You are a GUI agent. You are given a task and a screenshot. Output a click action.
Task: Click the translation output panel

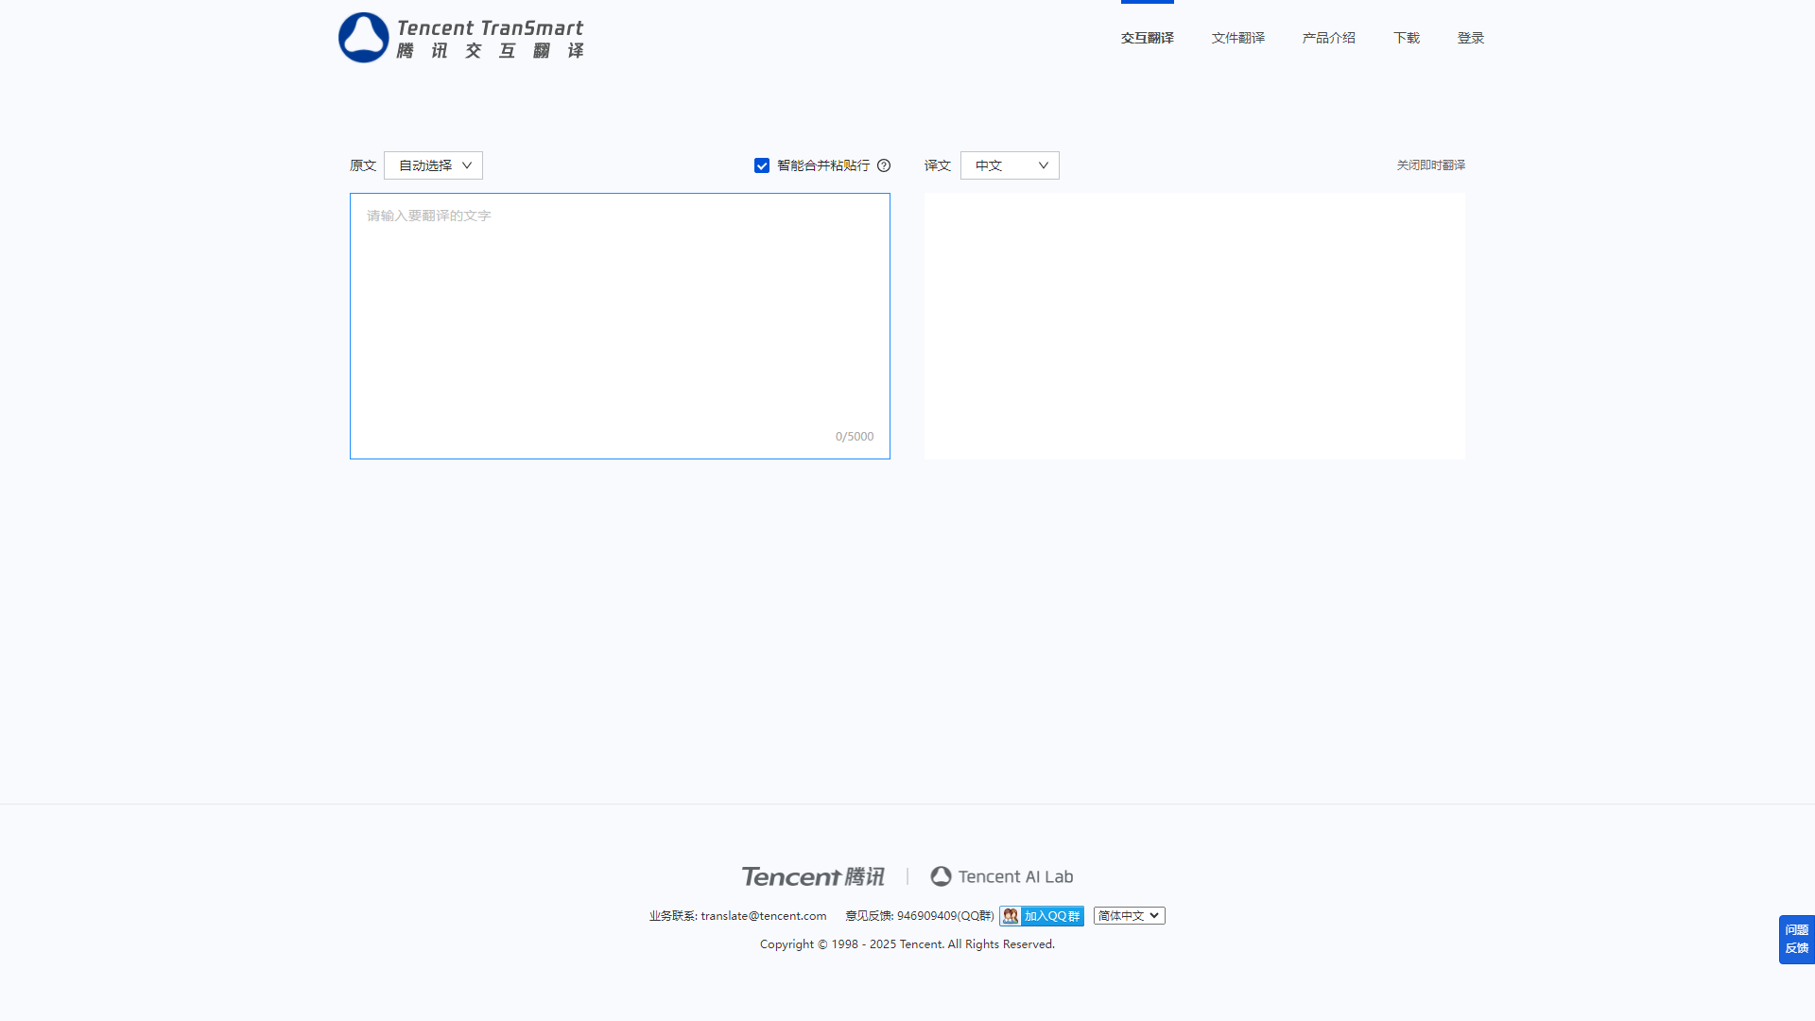click(x=1194, y=326)
